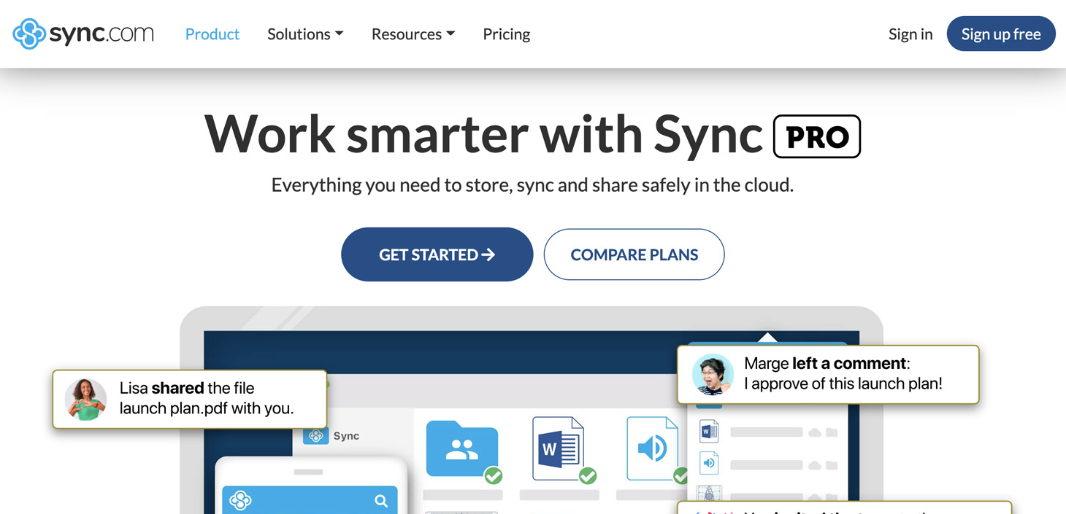Click the green sync checkmark on the folder
Image resolution: width=1066 pixels, height=514 pixels.
click(x=494, y=476)
